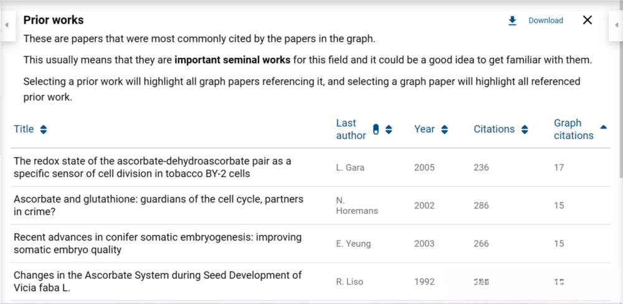Select the conifer somatic embryogenesis paper
Screen dimensions: 623x304
(157, 244)
